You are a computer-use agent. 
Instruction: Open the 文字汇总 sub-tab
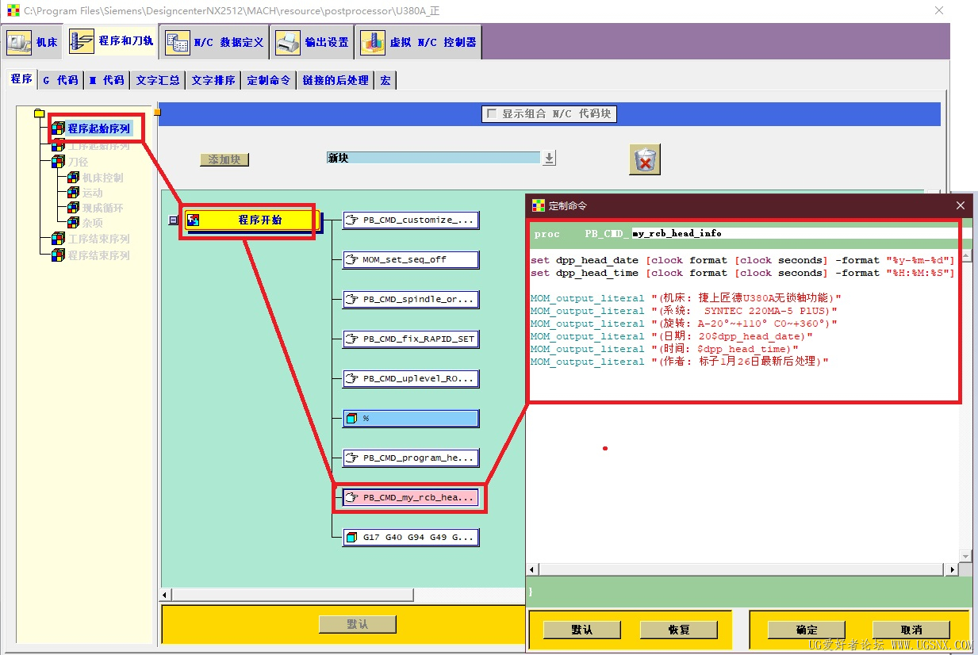click(x=157, y=80)
